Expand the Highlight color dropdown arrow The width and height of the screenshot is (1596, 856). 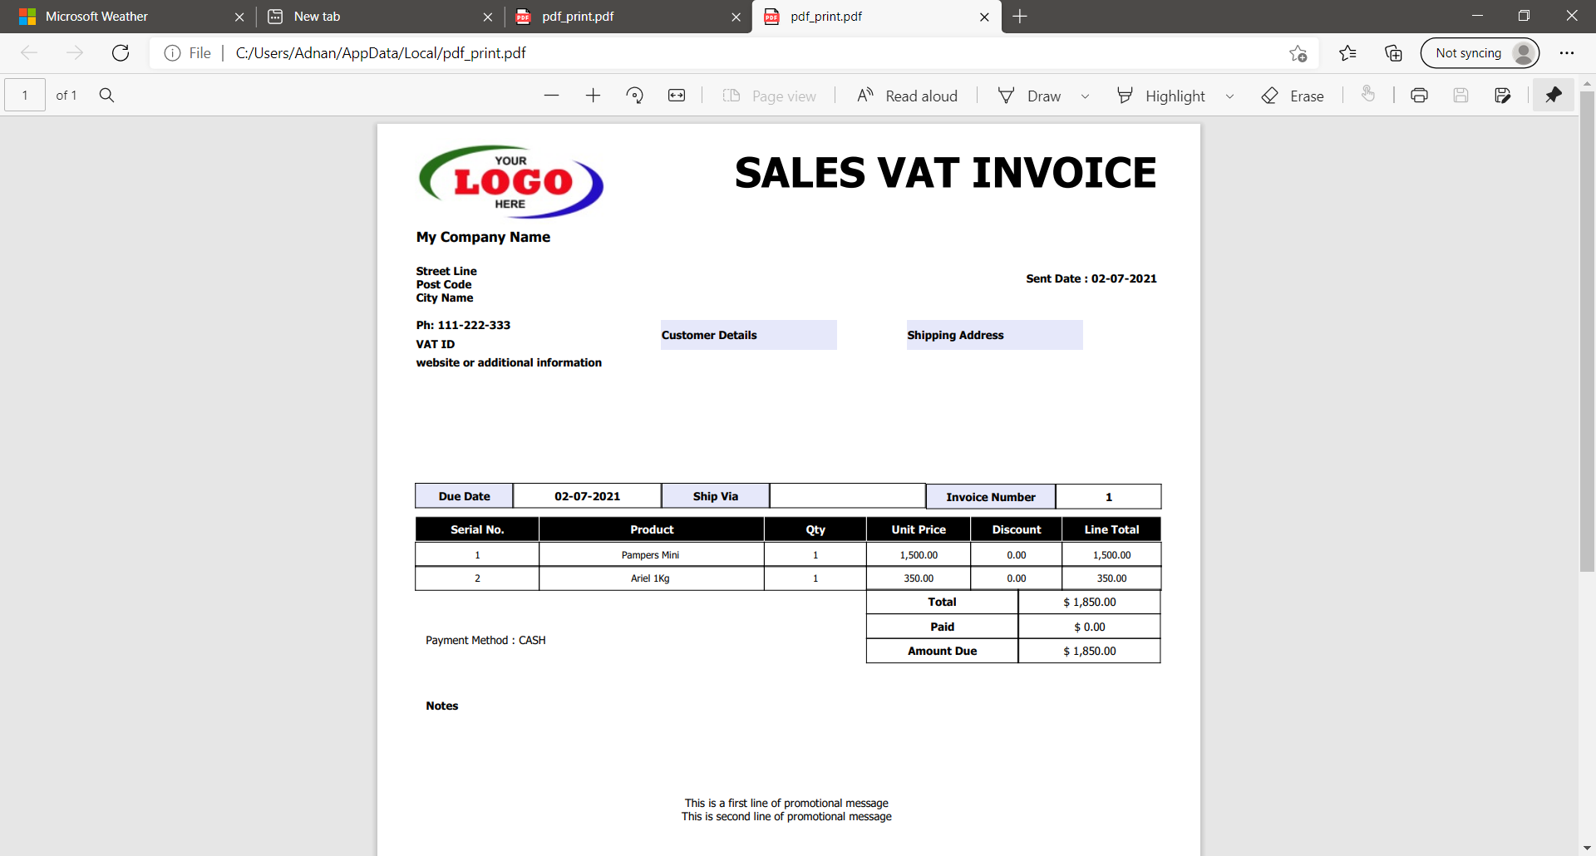tap(1229, 96)
